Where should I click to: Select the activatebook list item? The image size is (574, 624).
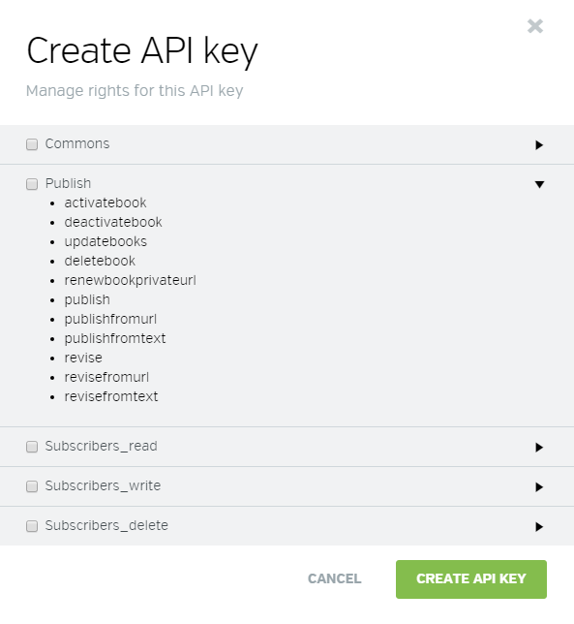106,203
